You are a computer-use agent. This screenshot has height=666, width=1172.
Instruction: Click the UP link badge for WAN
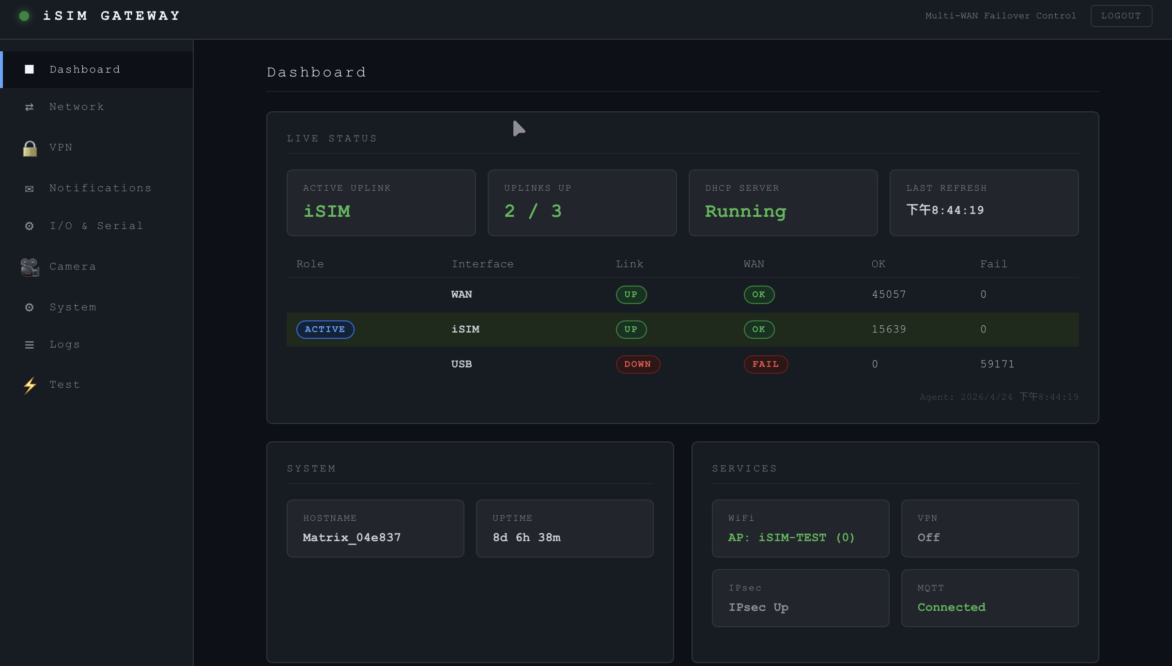point(631,294)
